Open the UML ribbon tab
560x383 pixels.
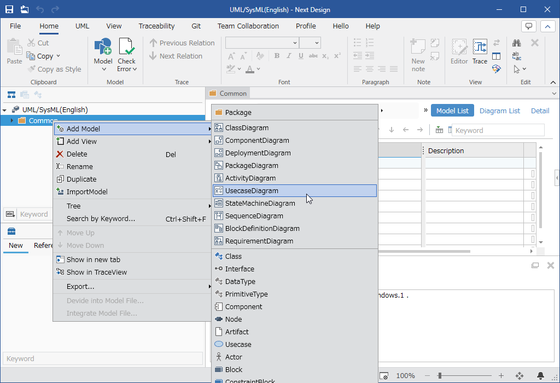pyautogui.click(x=82, y=26)
